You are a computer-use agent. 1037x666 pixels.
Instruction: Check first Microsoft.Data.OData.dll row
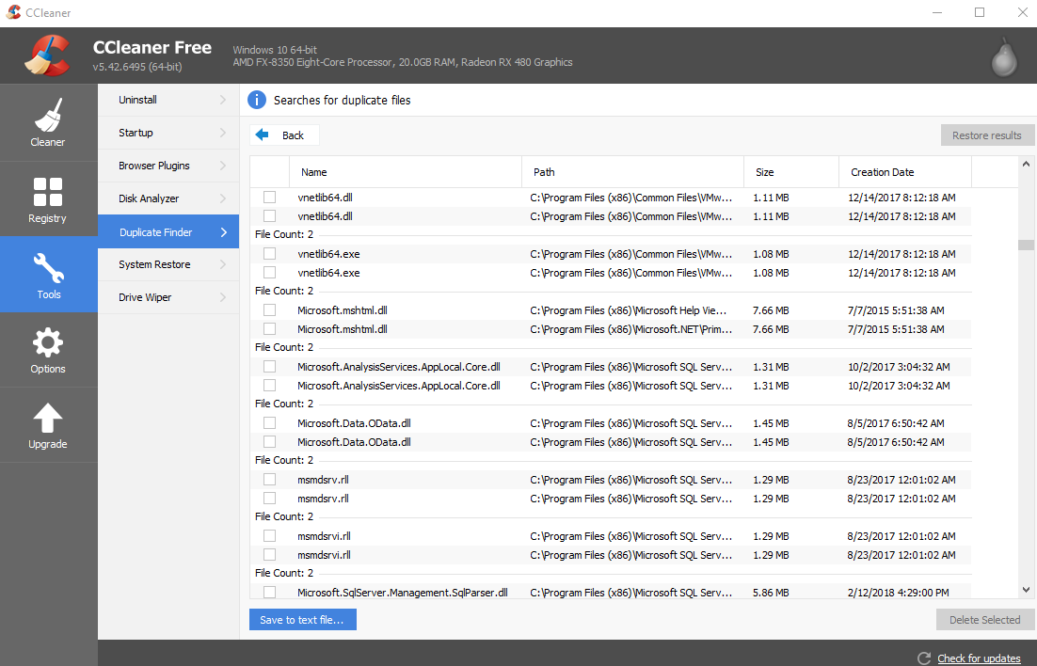pyautogui.click(x=269, y=422)
